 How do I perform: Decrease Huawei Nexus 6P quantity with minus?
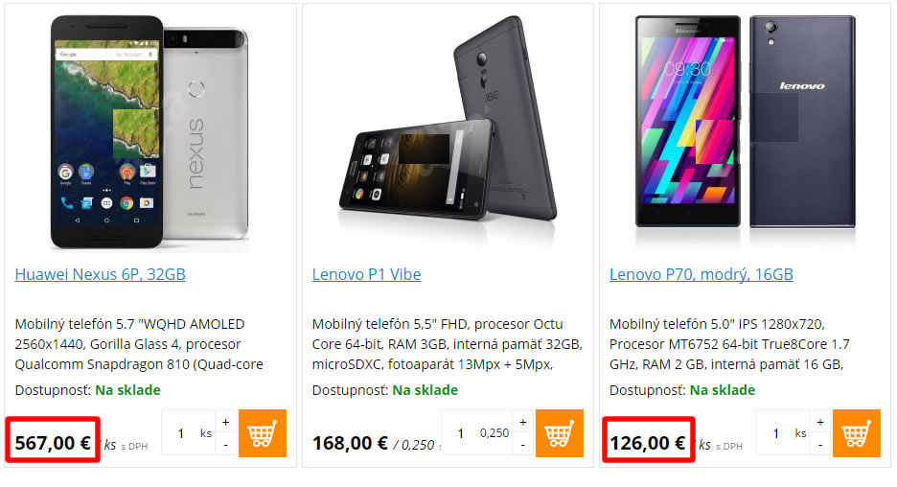226,445
